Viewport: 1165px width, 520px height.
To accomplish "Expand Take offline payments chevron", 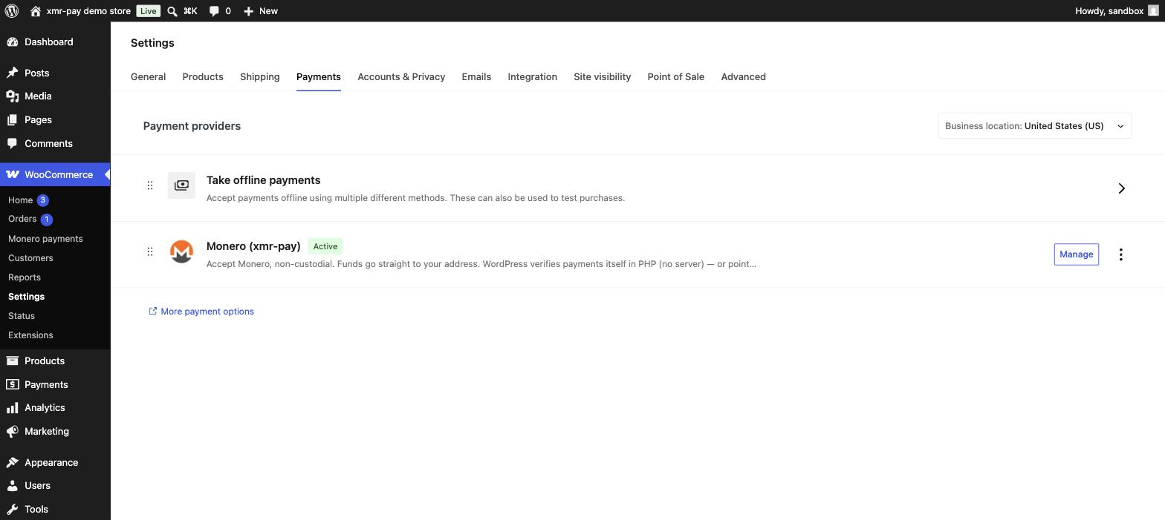I will point(1122,188).
